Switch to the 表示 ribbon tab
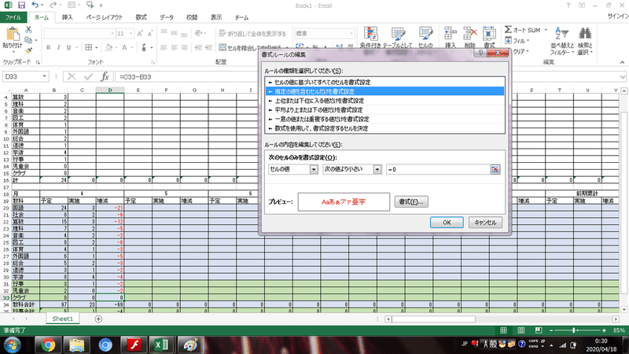The height and width of the screenshot is (354, 629). 216,17
